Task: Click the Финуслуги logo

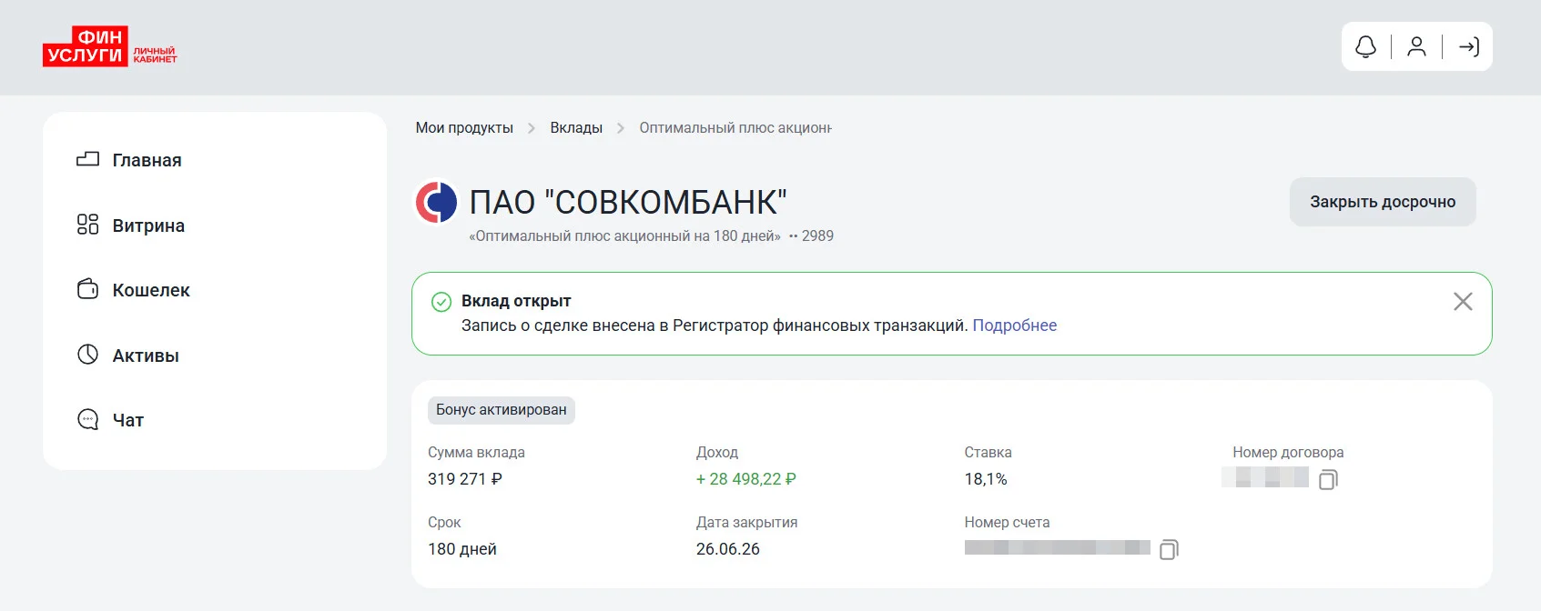Action: (x=109, y=46)
